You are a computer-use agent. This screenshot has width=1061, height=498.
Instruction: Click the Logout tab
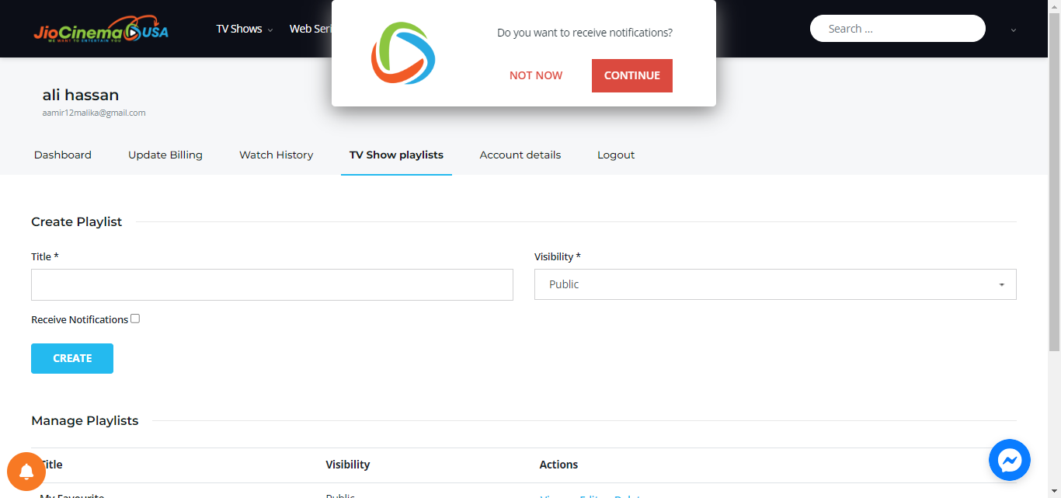point(616,155)
